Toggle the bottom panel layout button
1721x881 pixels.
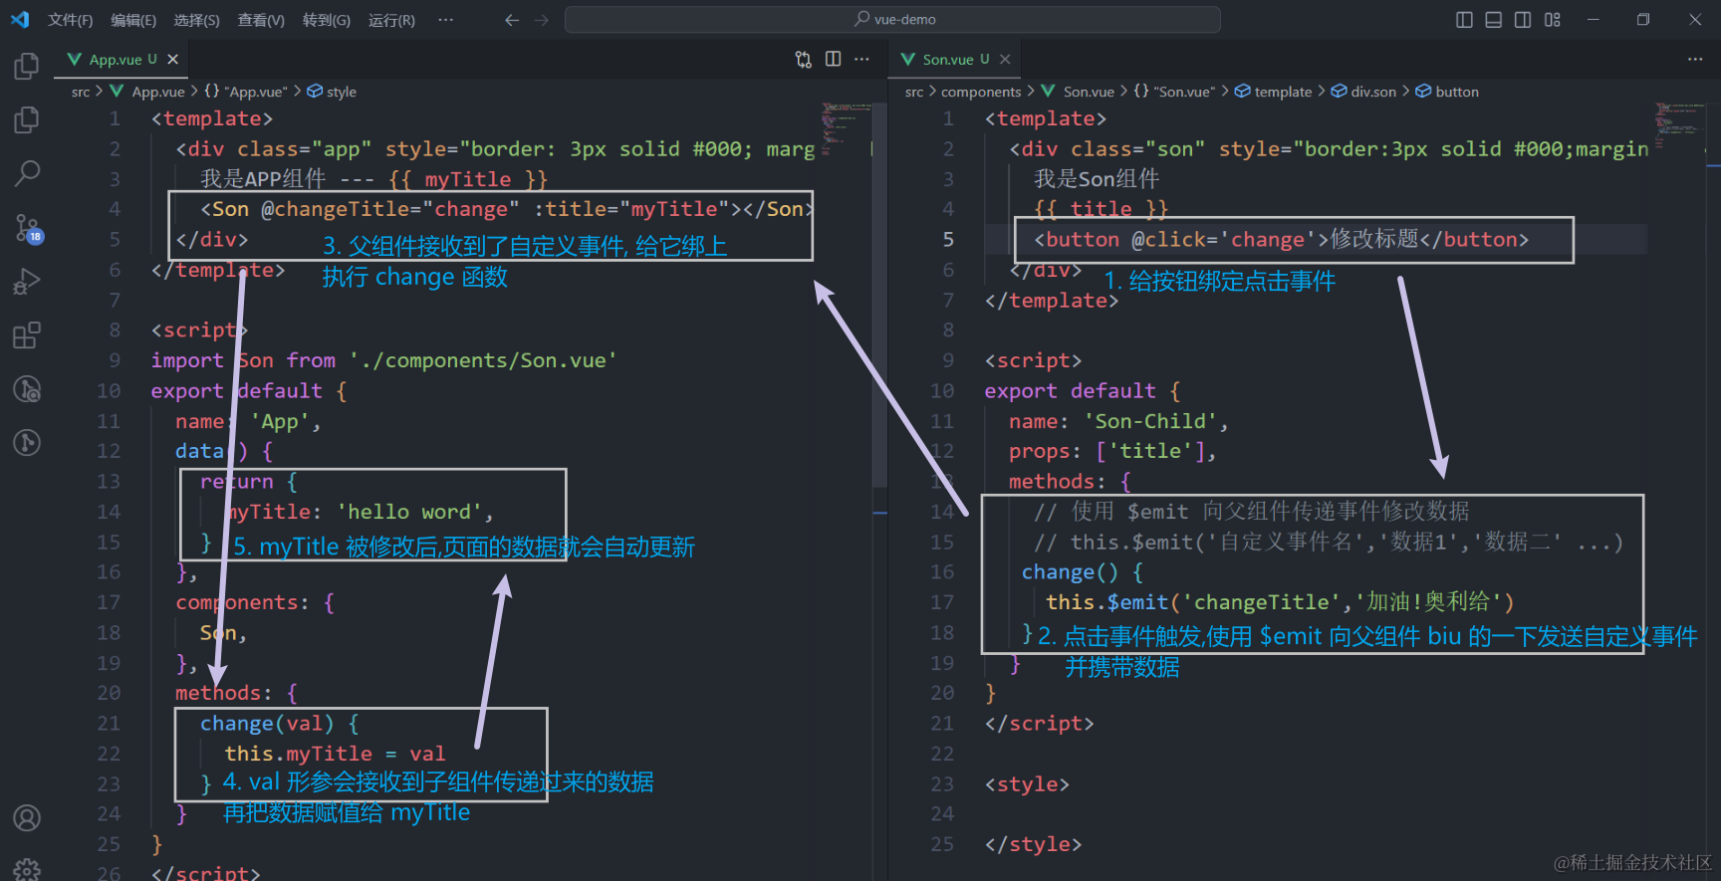coord(1494,20)
